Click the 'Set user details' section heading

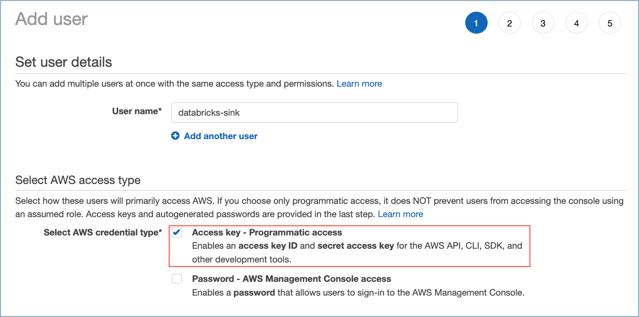[64, 62]
